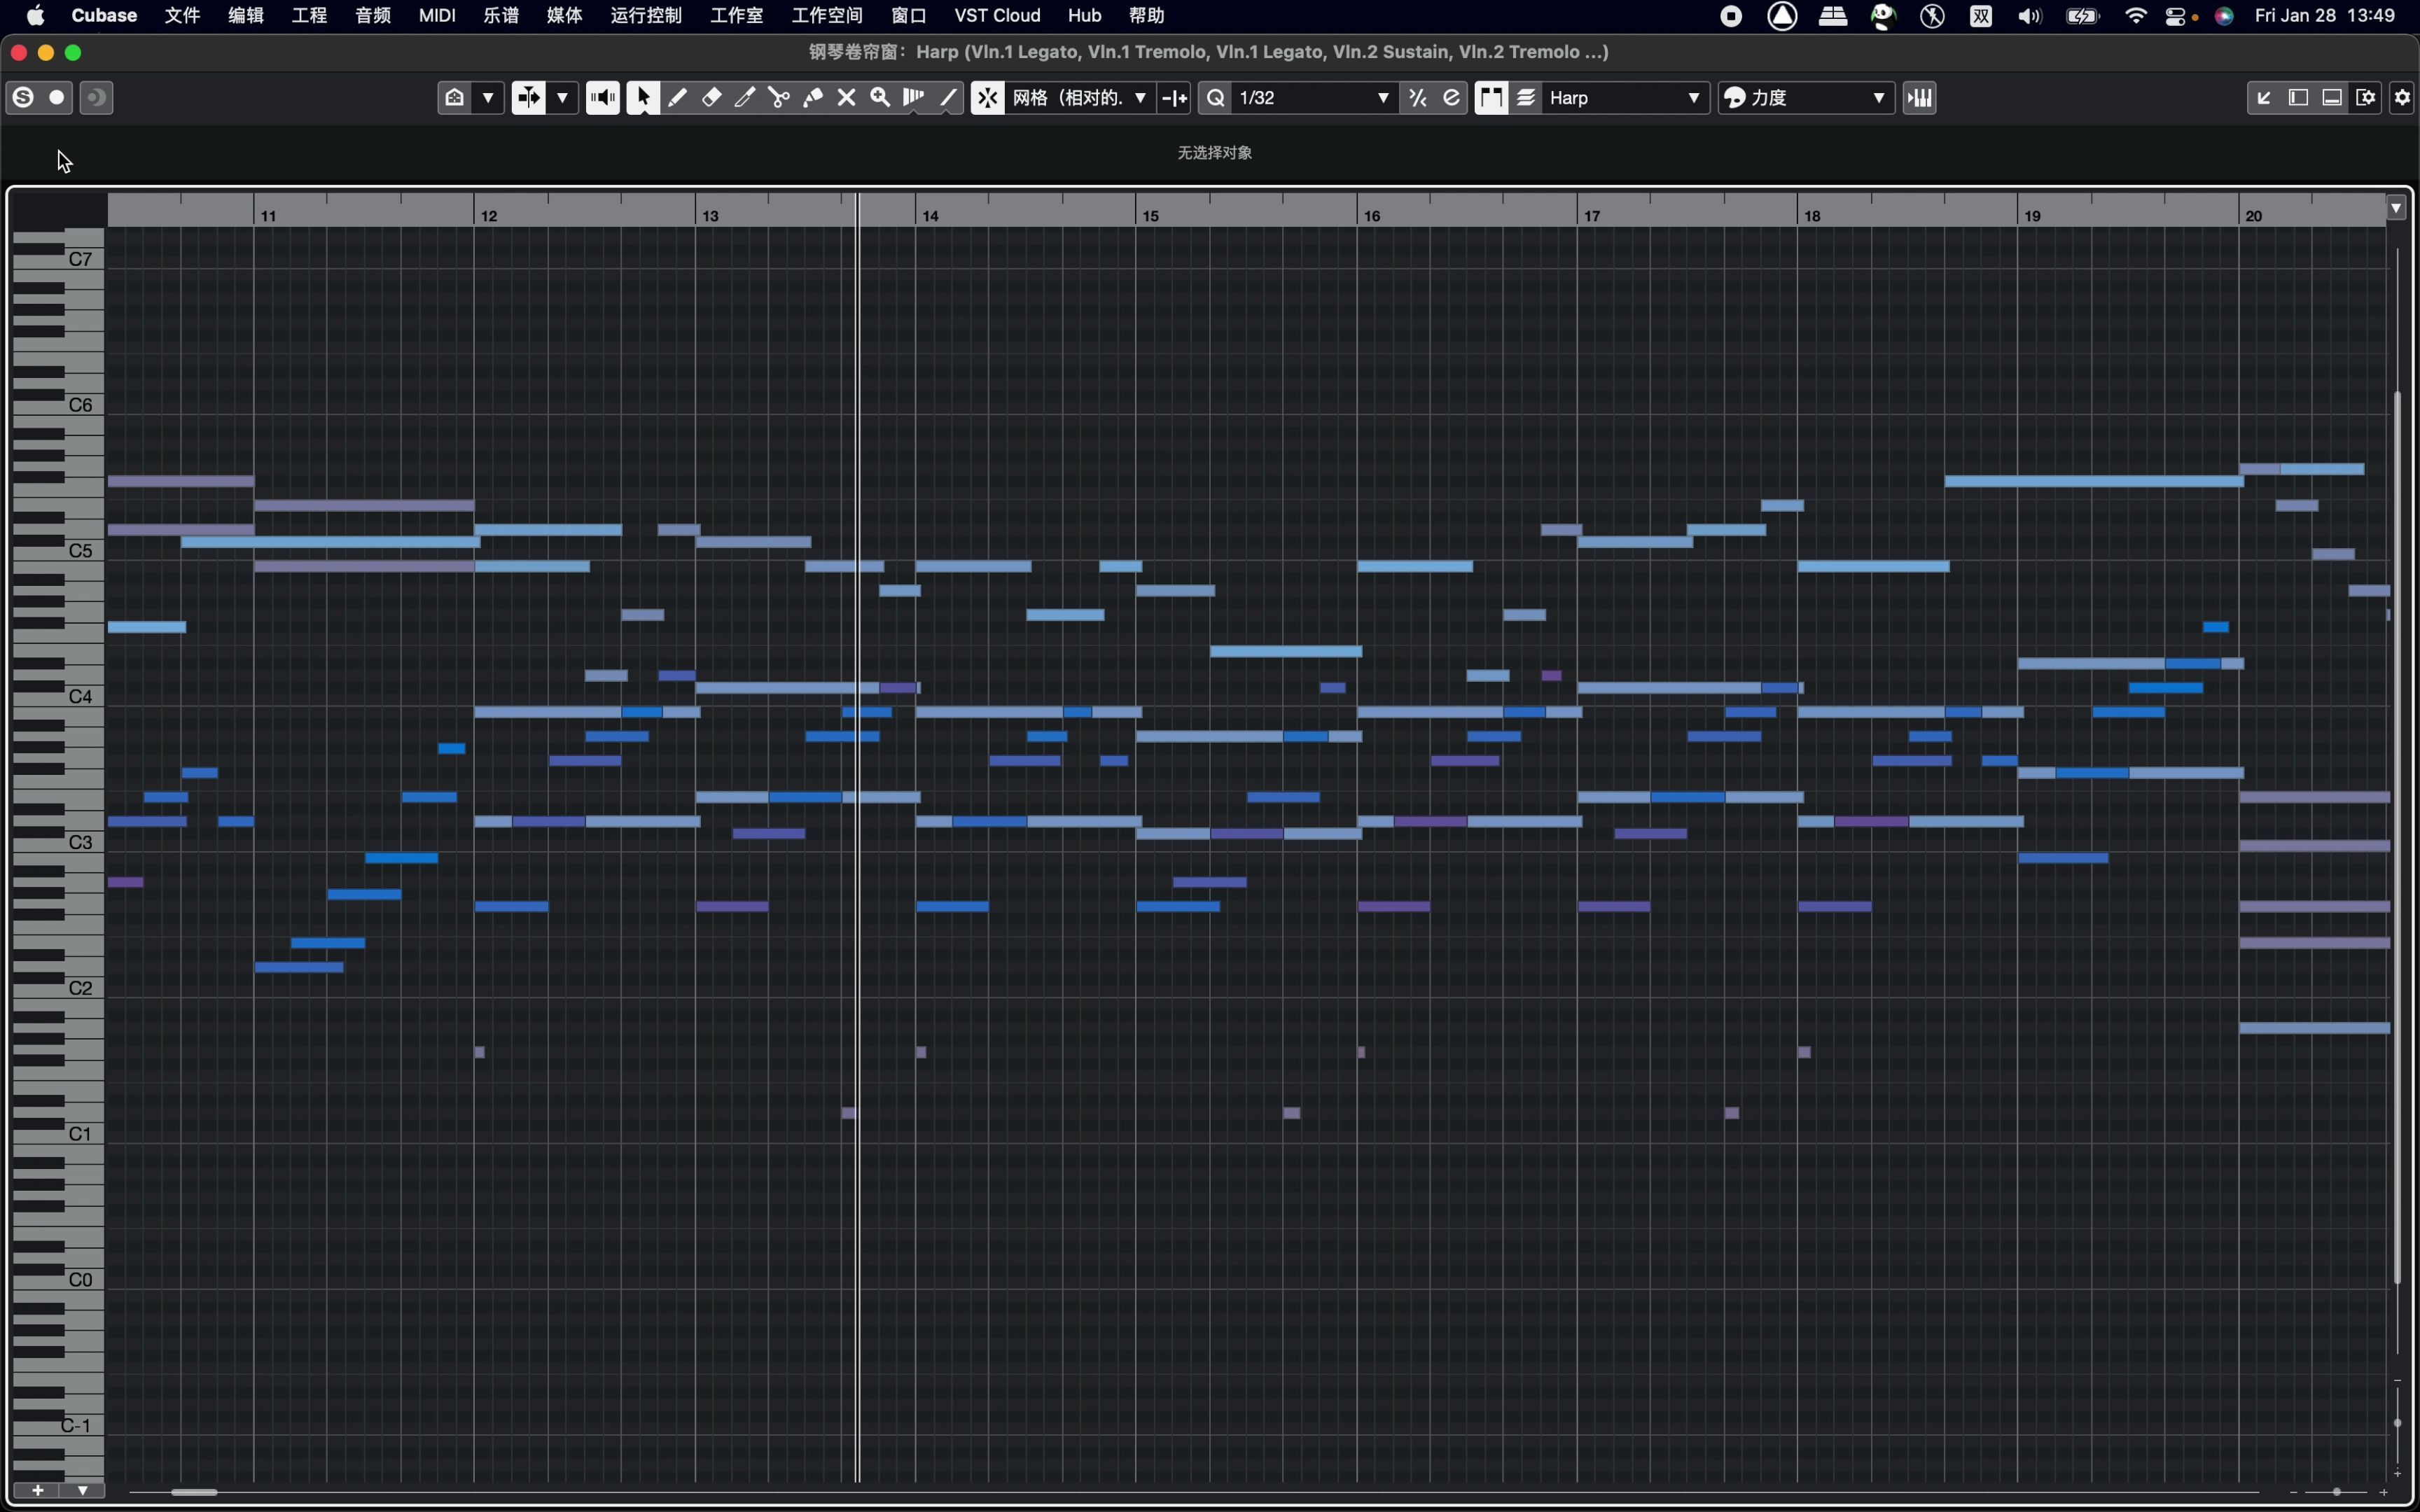Viewport: 2420px width, 1512px height.
Task: Click the Q iterative quantize icon
Action: [x=1216, y=97]
